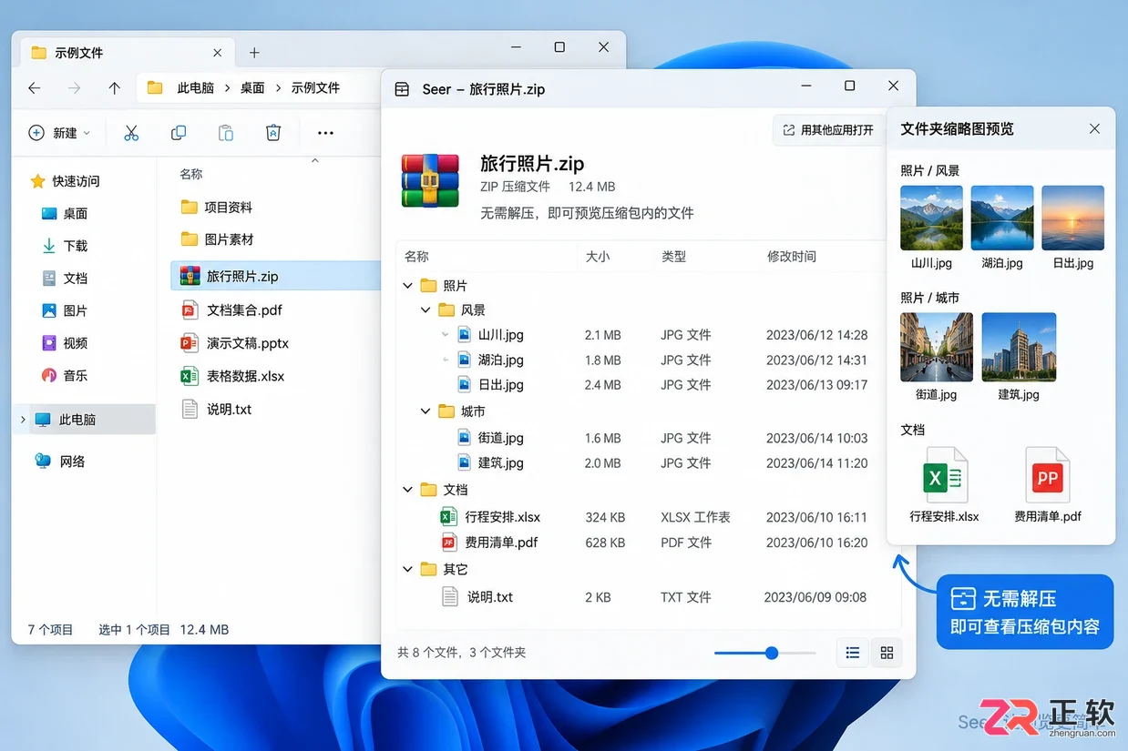Open 音乐 in the Explorer sidebar
Screen dimensions: 1128x751
[66, 375]
